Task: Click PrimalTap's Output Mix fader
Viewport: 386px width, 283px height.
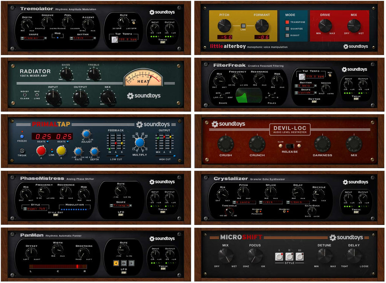Action: tap(158, 142)
